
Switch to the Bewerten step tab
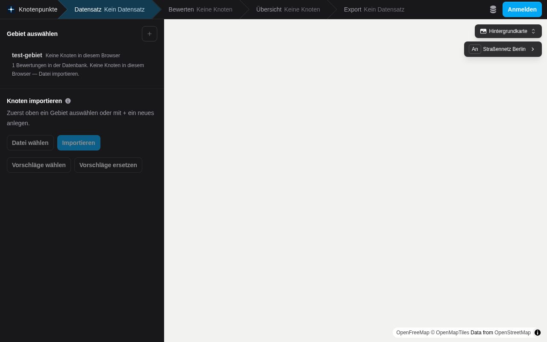(200, 9)
